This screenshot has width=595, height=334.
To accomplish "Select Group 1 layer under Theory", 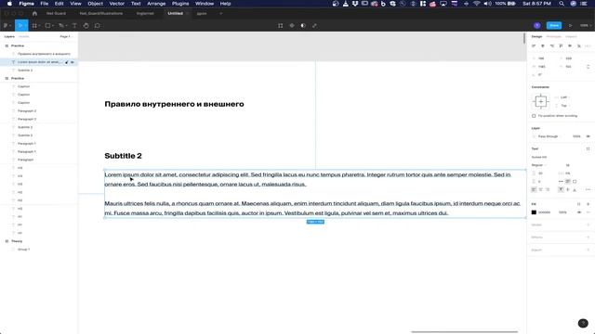I will pos(23,250).
